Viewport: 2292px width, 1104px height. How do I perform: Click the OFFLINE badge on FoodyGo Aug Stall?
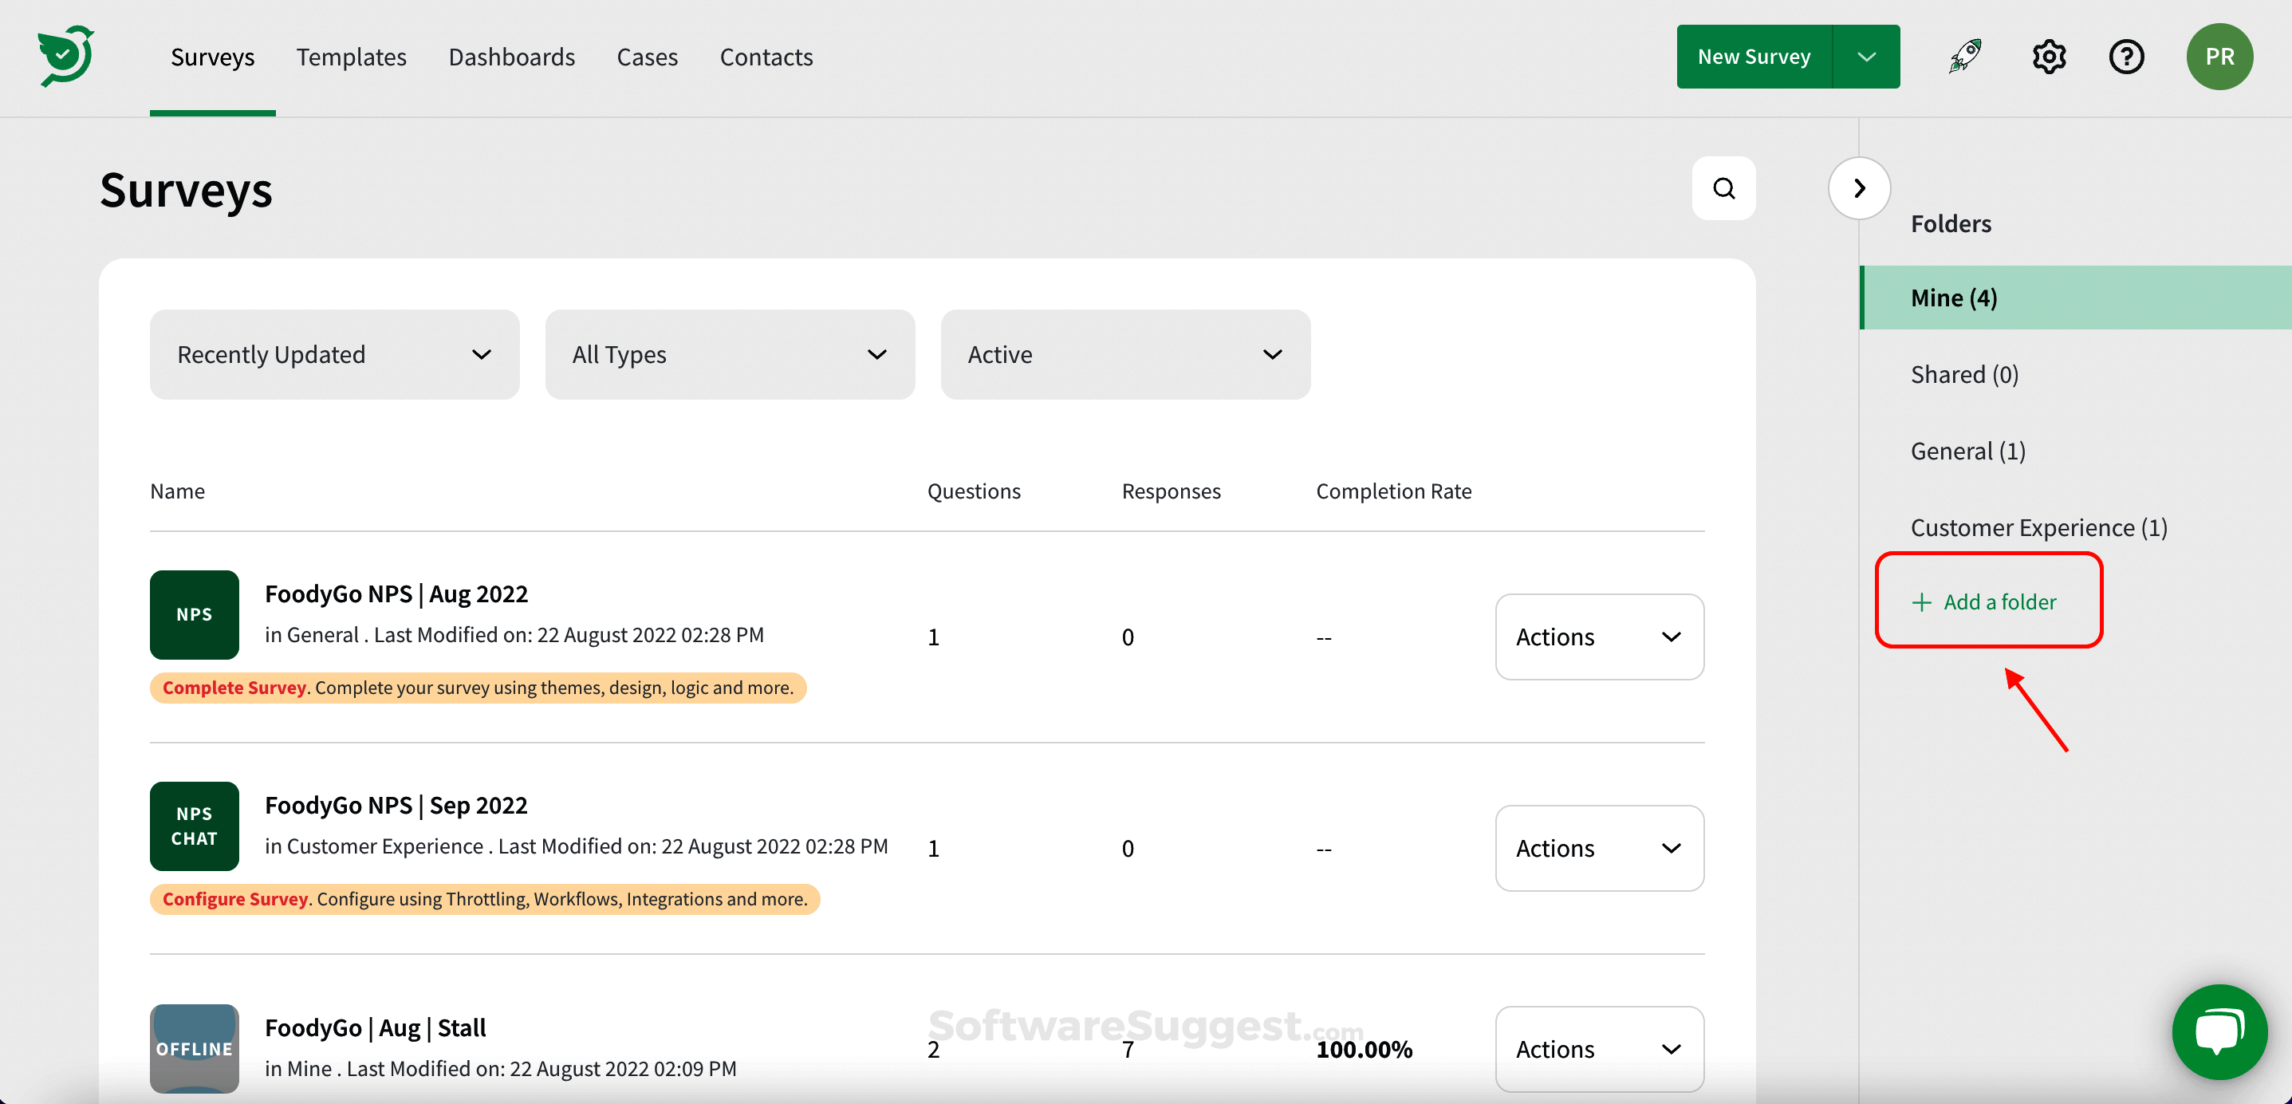pyautogui.click(x=194, y=1049)
